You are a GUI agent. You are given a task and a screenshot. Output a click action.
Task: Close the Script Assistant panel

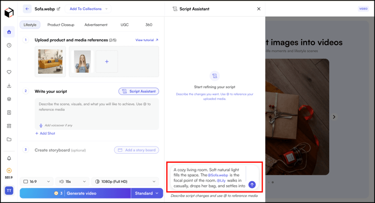click(x=259, y=9)
